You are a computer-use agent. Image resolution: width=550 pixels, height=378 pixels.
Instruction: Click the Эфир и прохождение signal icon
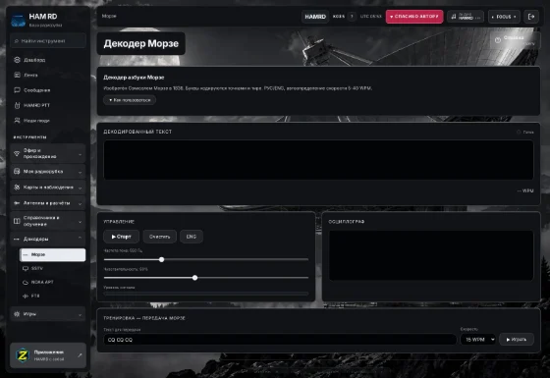pos(17,153)
